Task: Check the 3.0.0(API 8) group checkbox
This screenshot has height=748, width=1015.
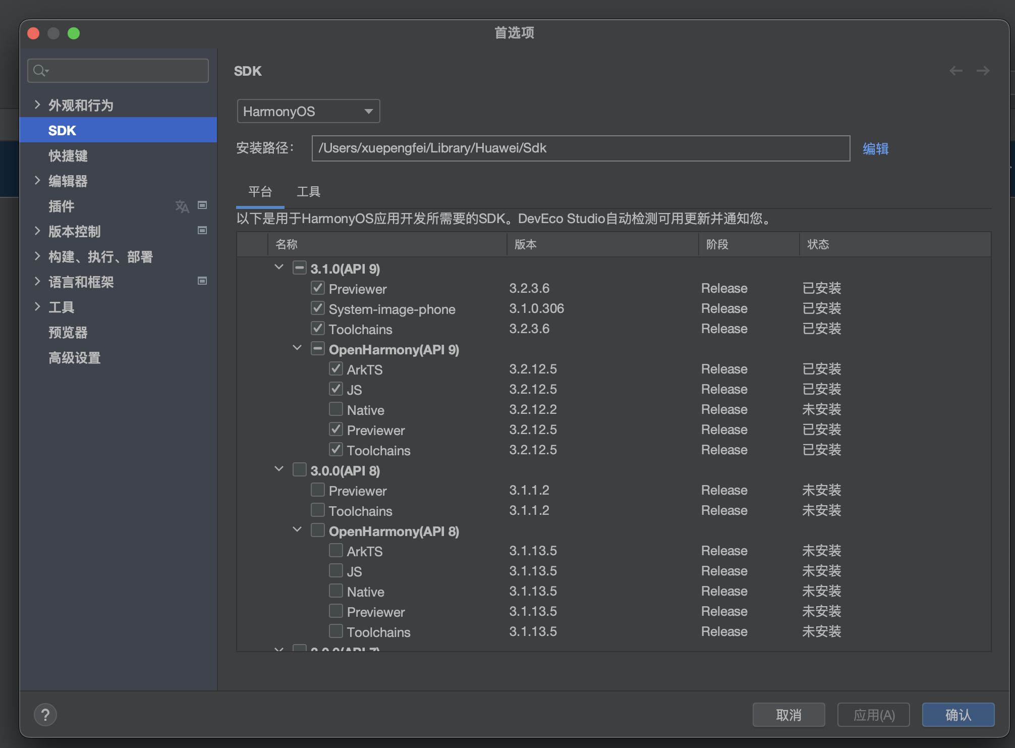Action: pos(300,469)
